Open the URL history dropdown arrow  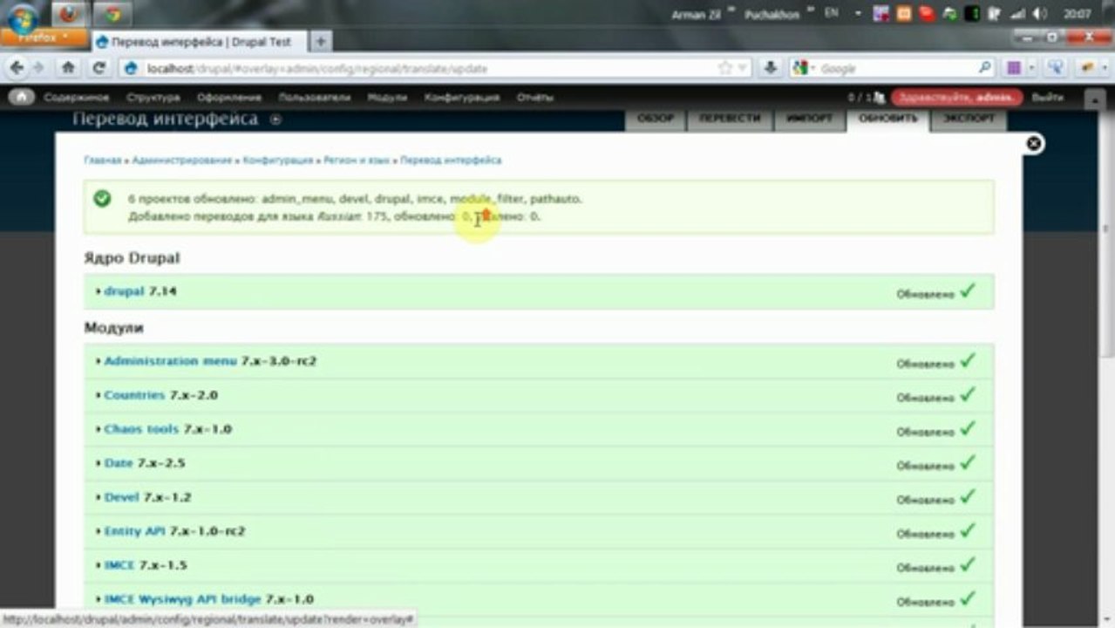point(743,68)
